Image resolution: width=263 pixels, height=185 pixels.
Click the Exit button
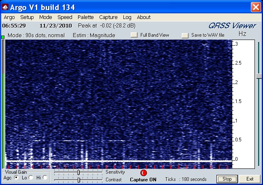[250, 179]
